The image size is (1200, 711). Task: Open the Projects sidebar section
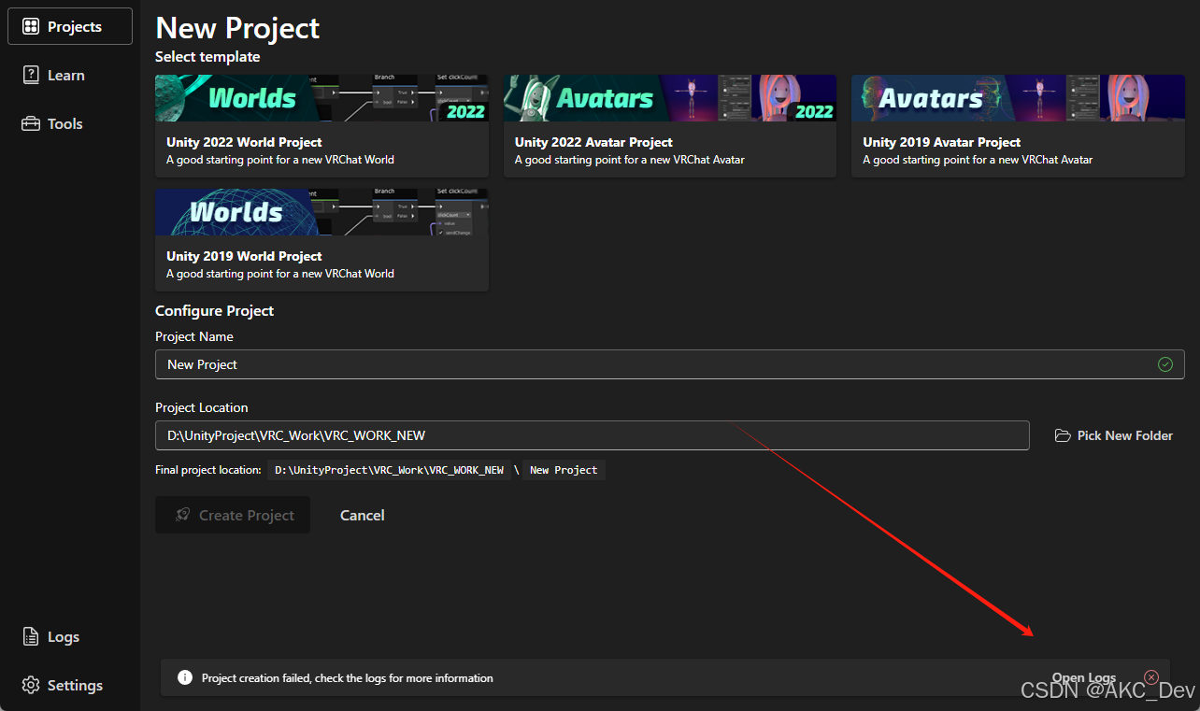70,26
